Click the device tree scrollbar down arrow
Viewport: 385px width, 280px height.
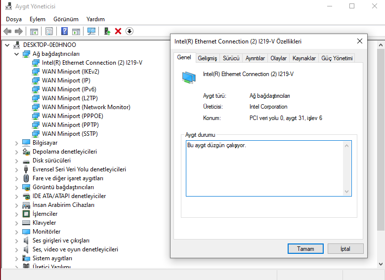[x=381, y=264]
